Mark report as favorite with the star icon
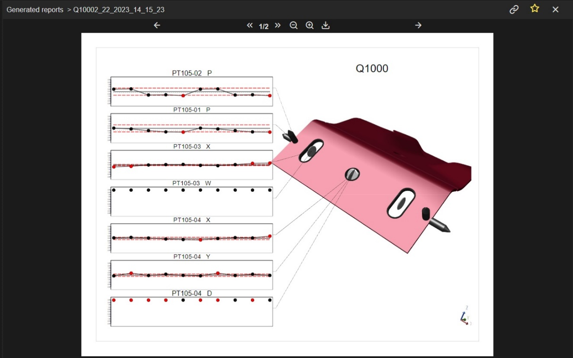Image resolution: width=573 pixels, height=358 pixels. 534,9
